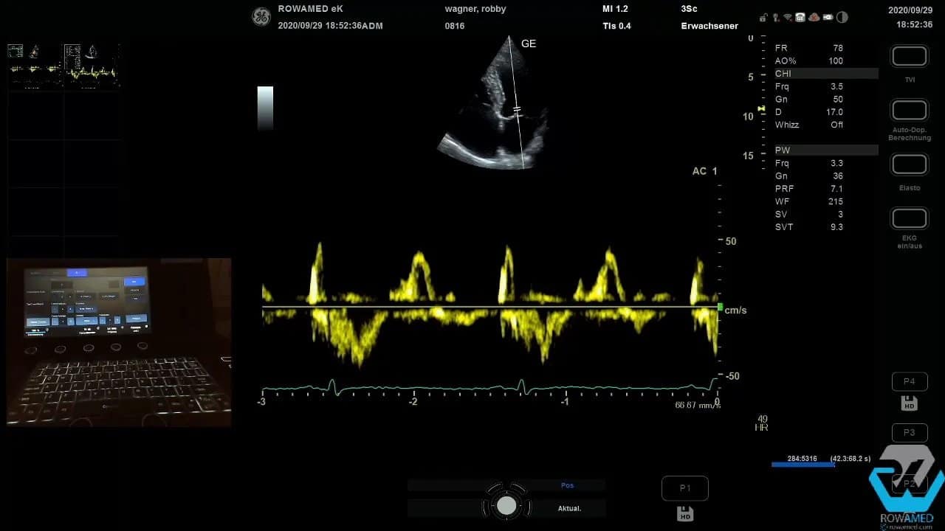Click the contrast half-circle icon in the top bar
The height and width of the screenshot is (531, 945).
point(842,17)
